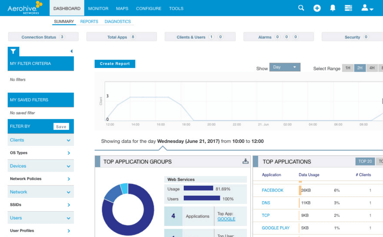
Task: Select the TOP 20 applications toggle
Action: click(x=365, y=161)
